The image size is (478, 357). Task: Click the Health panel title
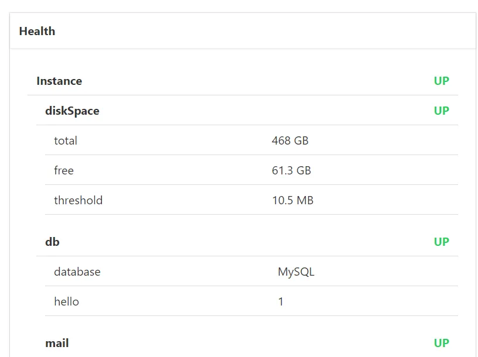click(37, 31)
